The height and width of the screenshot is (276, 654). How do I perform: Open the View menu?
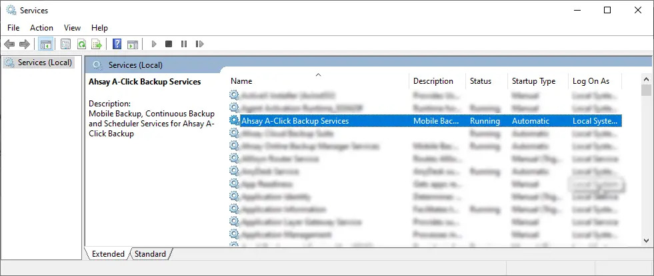[x=72, y=28]
